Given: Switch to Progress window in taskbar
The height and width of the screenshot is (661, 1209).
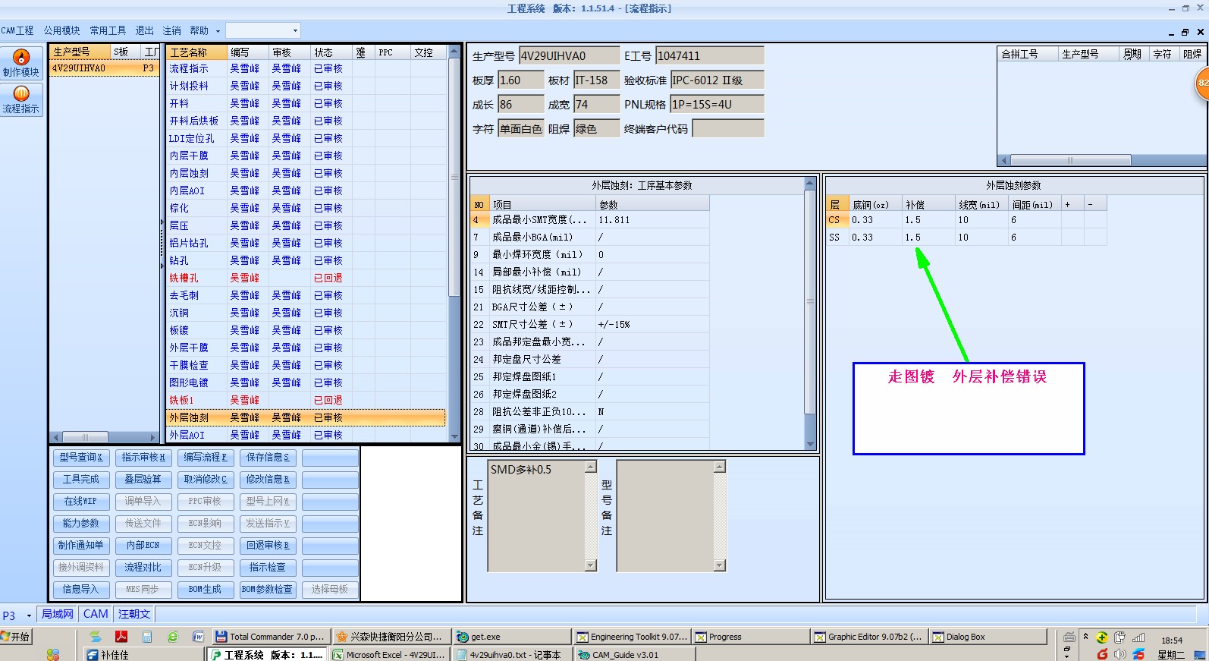Looking at the screenshot, I should (750, 637).
